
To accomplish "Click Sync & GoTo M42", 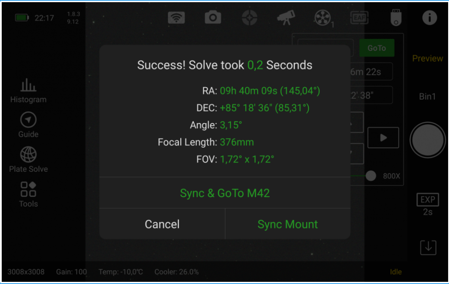I will pos(225,193).
